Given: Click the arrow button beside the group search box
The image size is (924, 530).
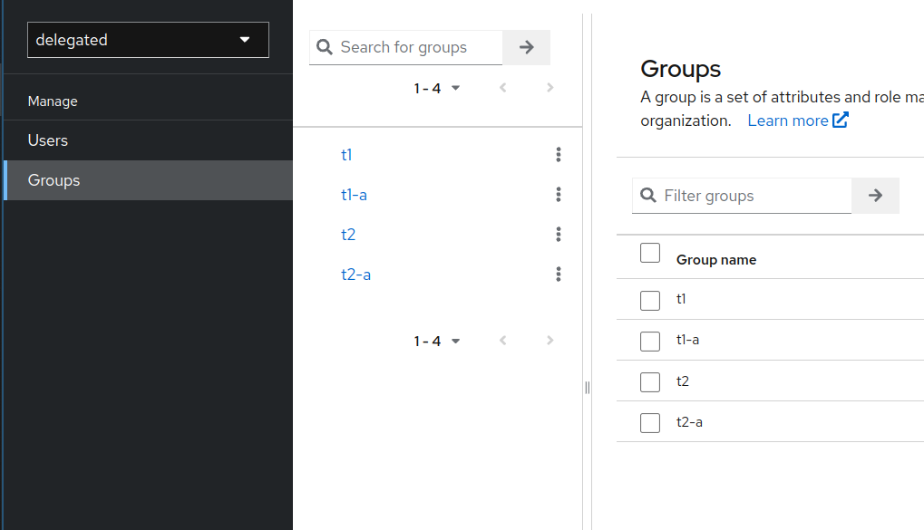Looking at the screenshot, I should pyautogui.click(x=526, y=47).
